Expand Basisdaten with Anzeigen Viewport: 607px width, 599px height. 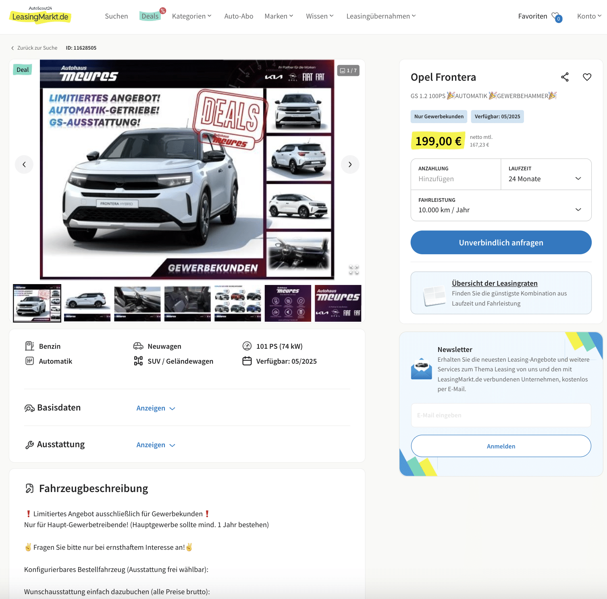tap(156, 408)
